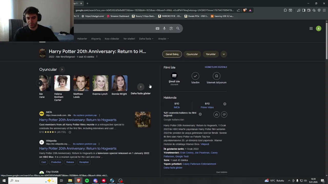Image resolution: width=328 pixels, height=184 pixels.
Task: Click info icon next to user like percentage
Action: pos(200,114)
